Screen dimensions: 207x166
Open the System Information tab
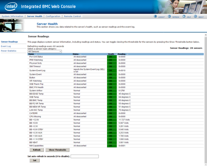[12, 16]
